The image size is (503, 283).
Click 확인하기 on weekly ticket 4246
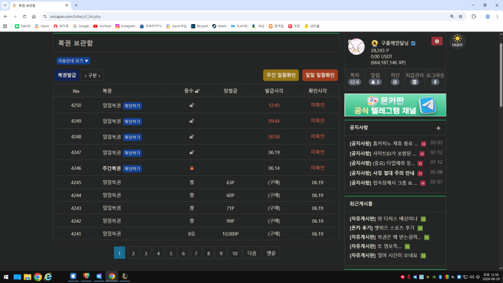pos(132,169)
